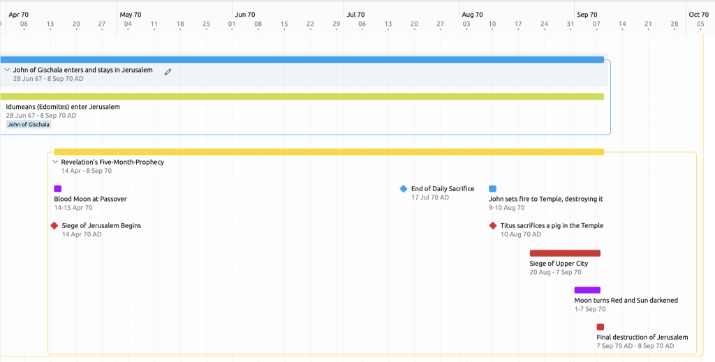Click John sets fire to Temple label

click(x=546, y=199)
